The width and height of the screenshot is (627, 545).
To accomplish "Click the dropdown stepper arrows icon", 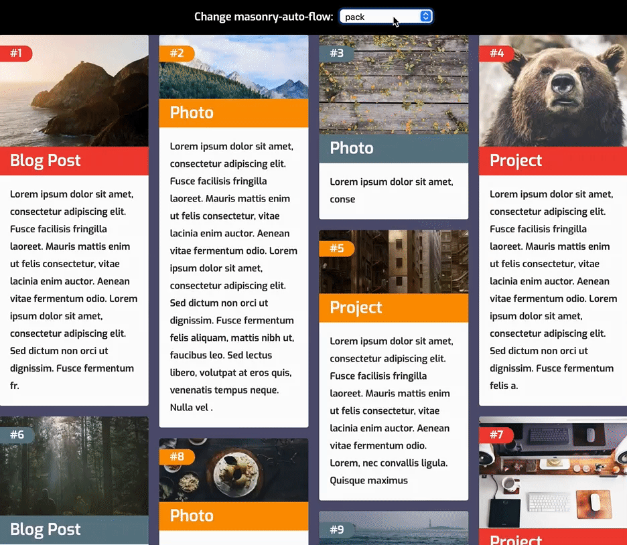I will 425,16.
